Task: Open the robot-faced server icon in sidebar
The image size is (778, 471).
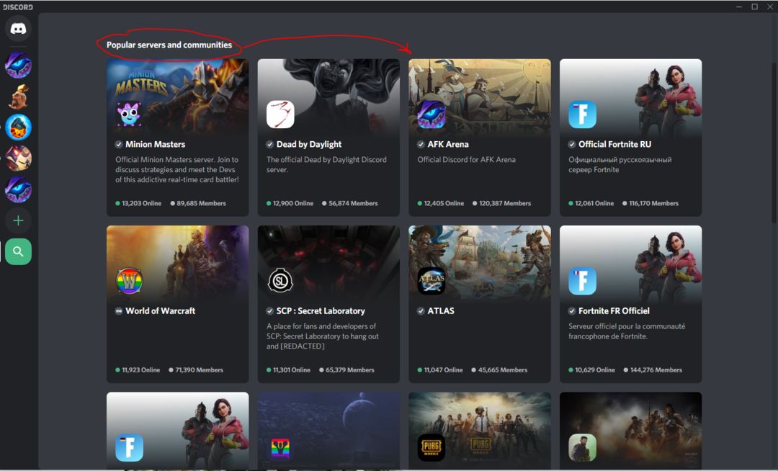Action: click(x=18, y=158)
